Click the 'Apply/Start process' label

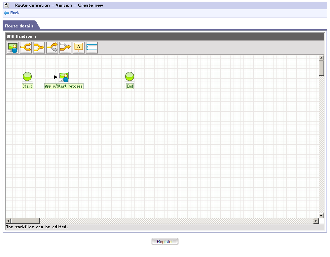coord(64,86)
